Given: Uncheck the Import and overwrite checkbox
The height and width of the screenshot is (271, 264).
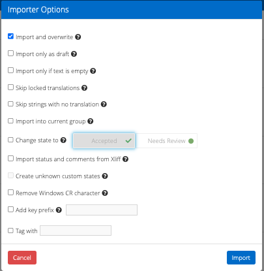Looking at the screenshot, I should (10, 36).
